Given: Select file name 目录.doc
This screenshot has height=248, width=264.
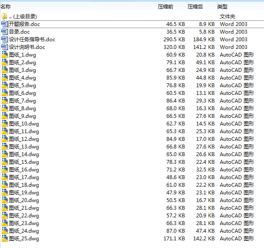Looking at the screenshot, I should [x=20, y=32].
